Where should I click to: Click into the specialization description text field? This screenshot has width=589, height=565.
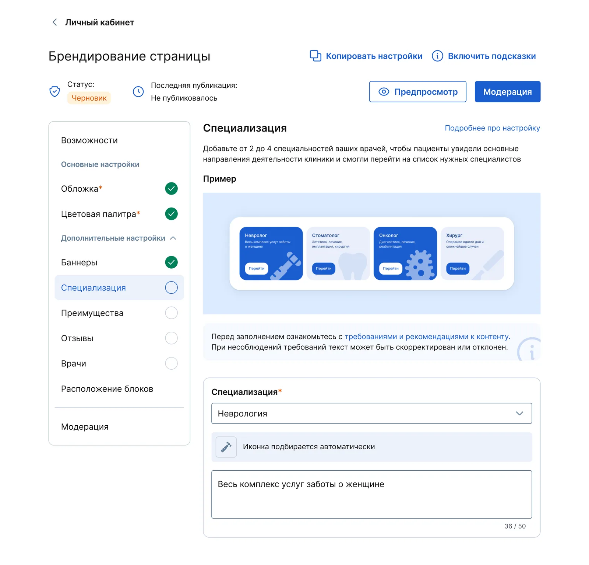coord(371,494)
